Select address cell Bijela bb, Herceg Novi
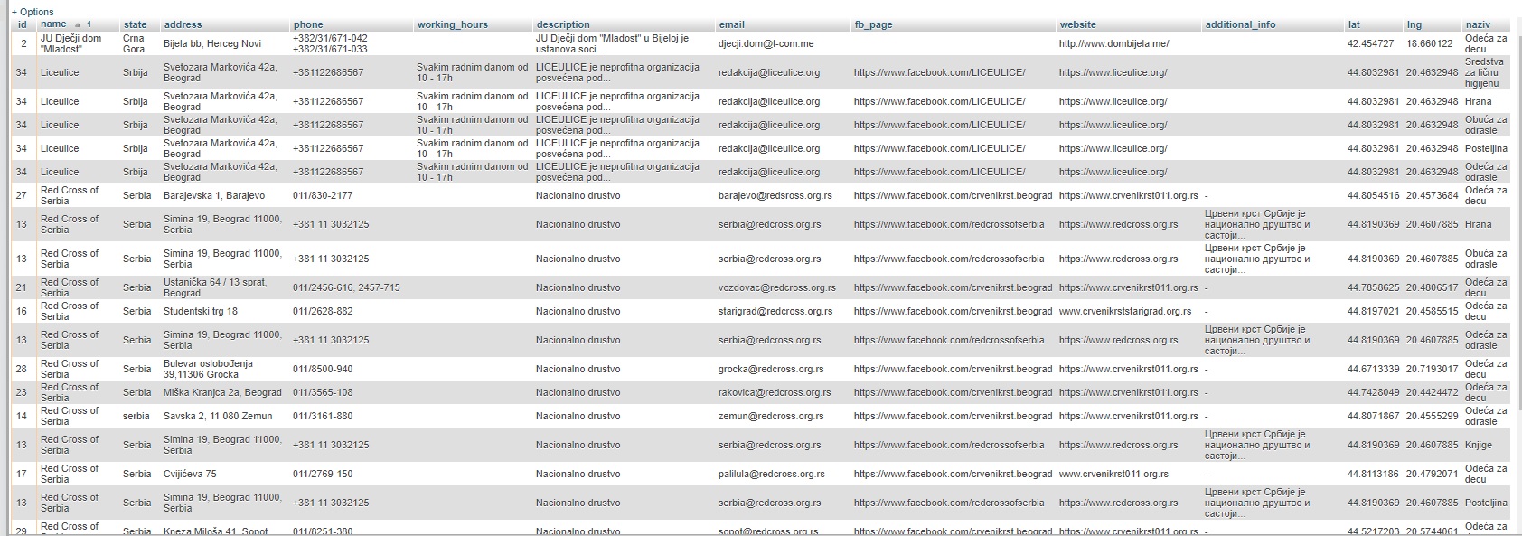Viewport: 1522px width, 536px height. [x=212, y=43]
